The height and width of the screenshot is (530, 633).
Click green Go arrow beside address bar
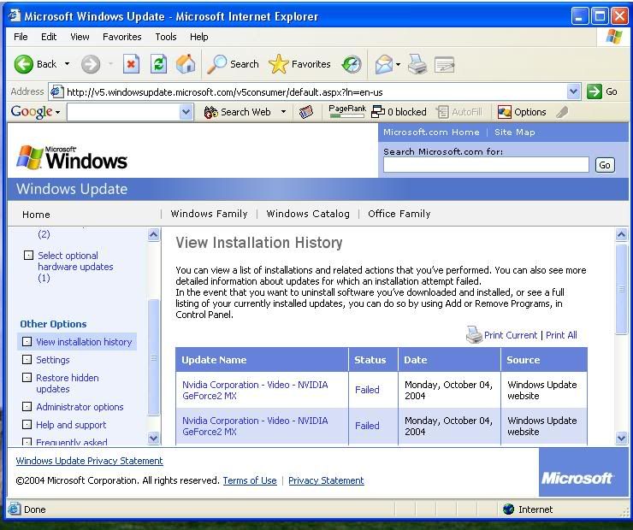595,91
